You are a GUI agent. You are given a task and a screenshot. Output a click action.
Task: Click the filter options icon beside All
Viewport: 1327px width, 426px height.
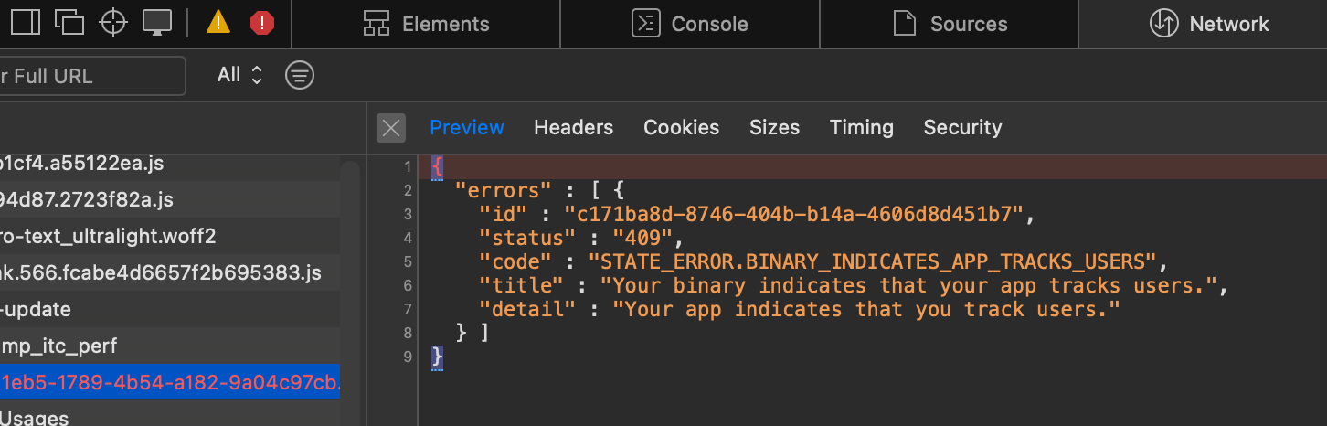pyautogui.click(x=300, y=75)
